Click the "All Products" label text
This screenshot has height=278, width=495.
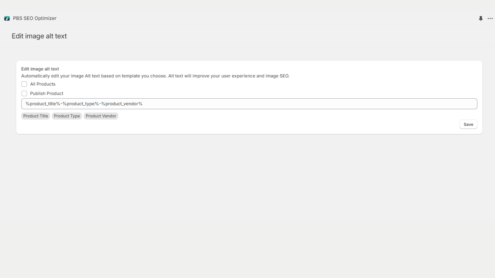coord(43,84)
